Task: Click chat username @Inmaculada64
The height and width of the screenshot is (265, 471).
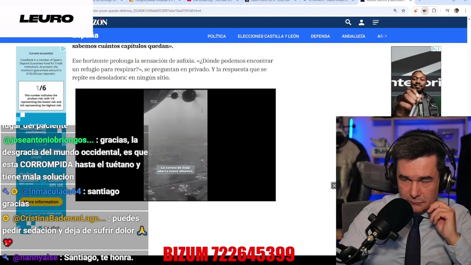Action: coord(51,191)
